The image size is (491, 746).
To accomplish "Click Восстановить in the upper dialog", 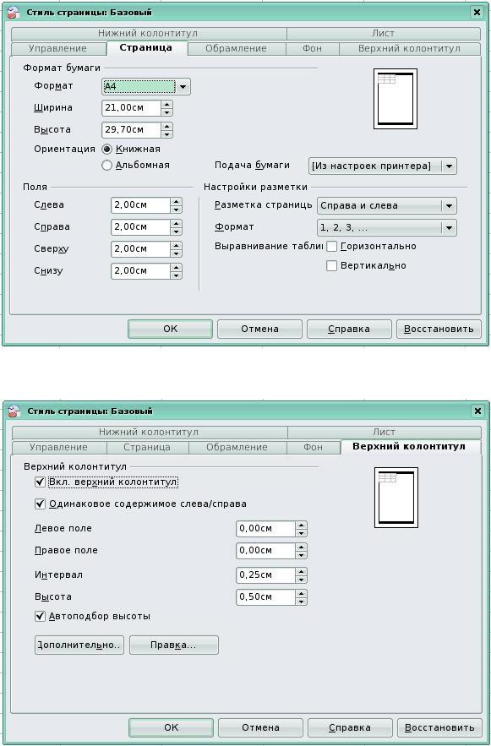I will click(439, 329).
